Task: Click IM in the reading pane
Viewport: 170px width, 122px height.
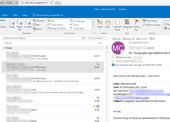Action: (x=152, y=39)
